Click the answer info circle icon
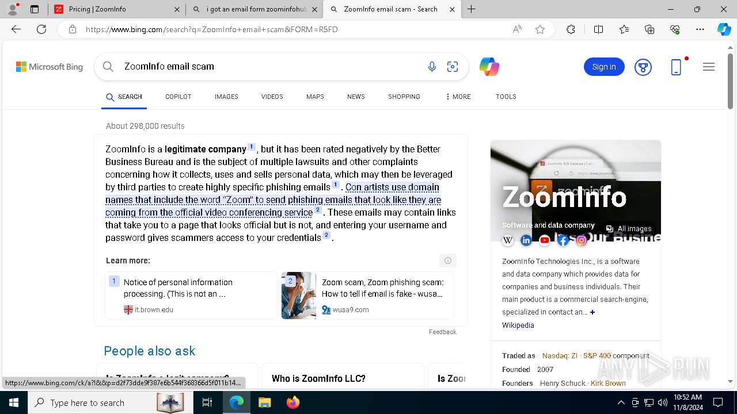This screenshot has height=414, width=737. point(448,260)
